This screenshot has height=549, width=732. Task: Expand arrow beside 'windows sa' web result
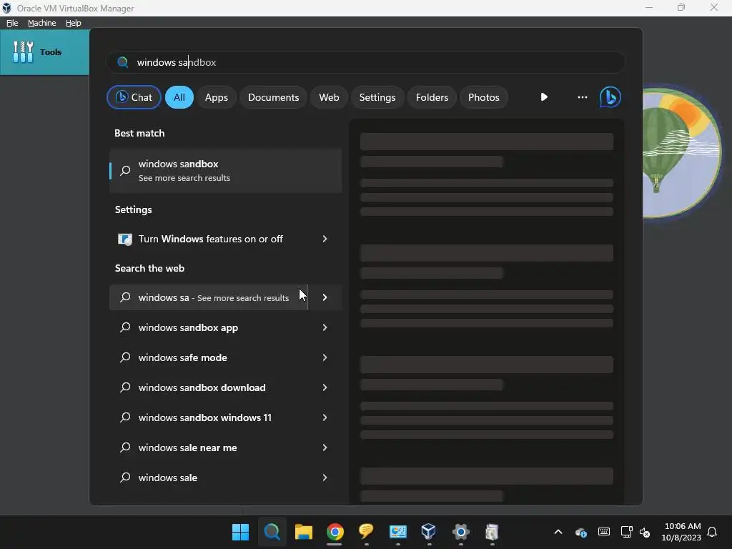[325, 297]
